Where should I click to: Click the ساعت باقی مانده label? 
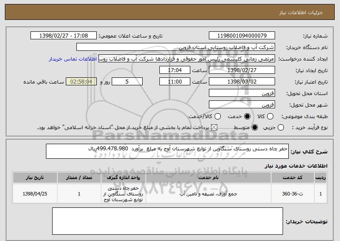click(x=44, y=82)
